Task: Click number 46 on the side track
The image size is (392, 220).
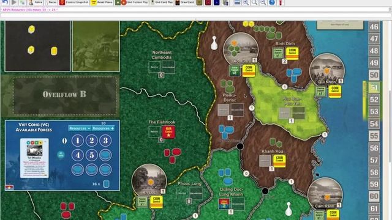Action: click(374, 27)
